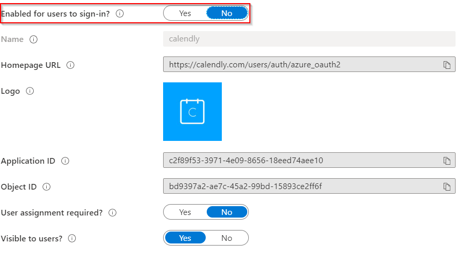Copy the Application ID to clipboard

click(446, 161)
